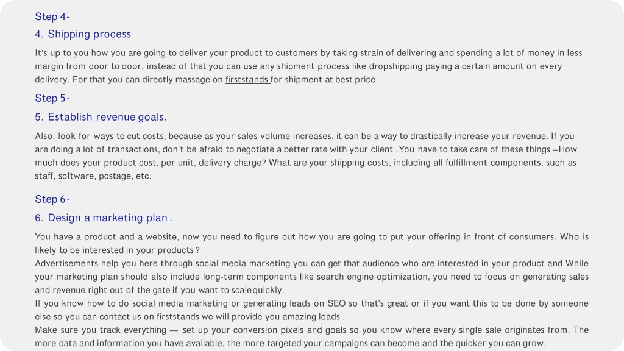Select the '5. Establish revenue goals.' heading

[x=101, y=117]
